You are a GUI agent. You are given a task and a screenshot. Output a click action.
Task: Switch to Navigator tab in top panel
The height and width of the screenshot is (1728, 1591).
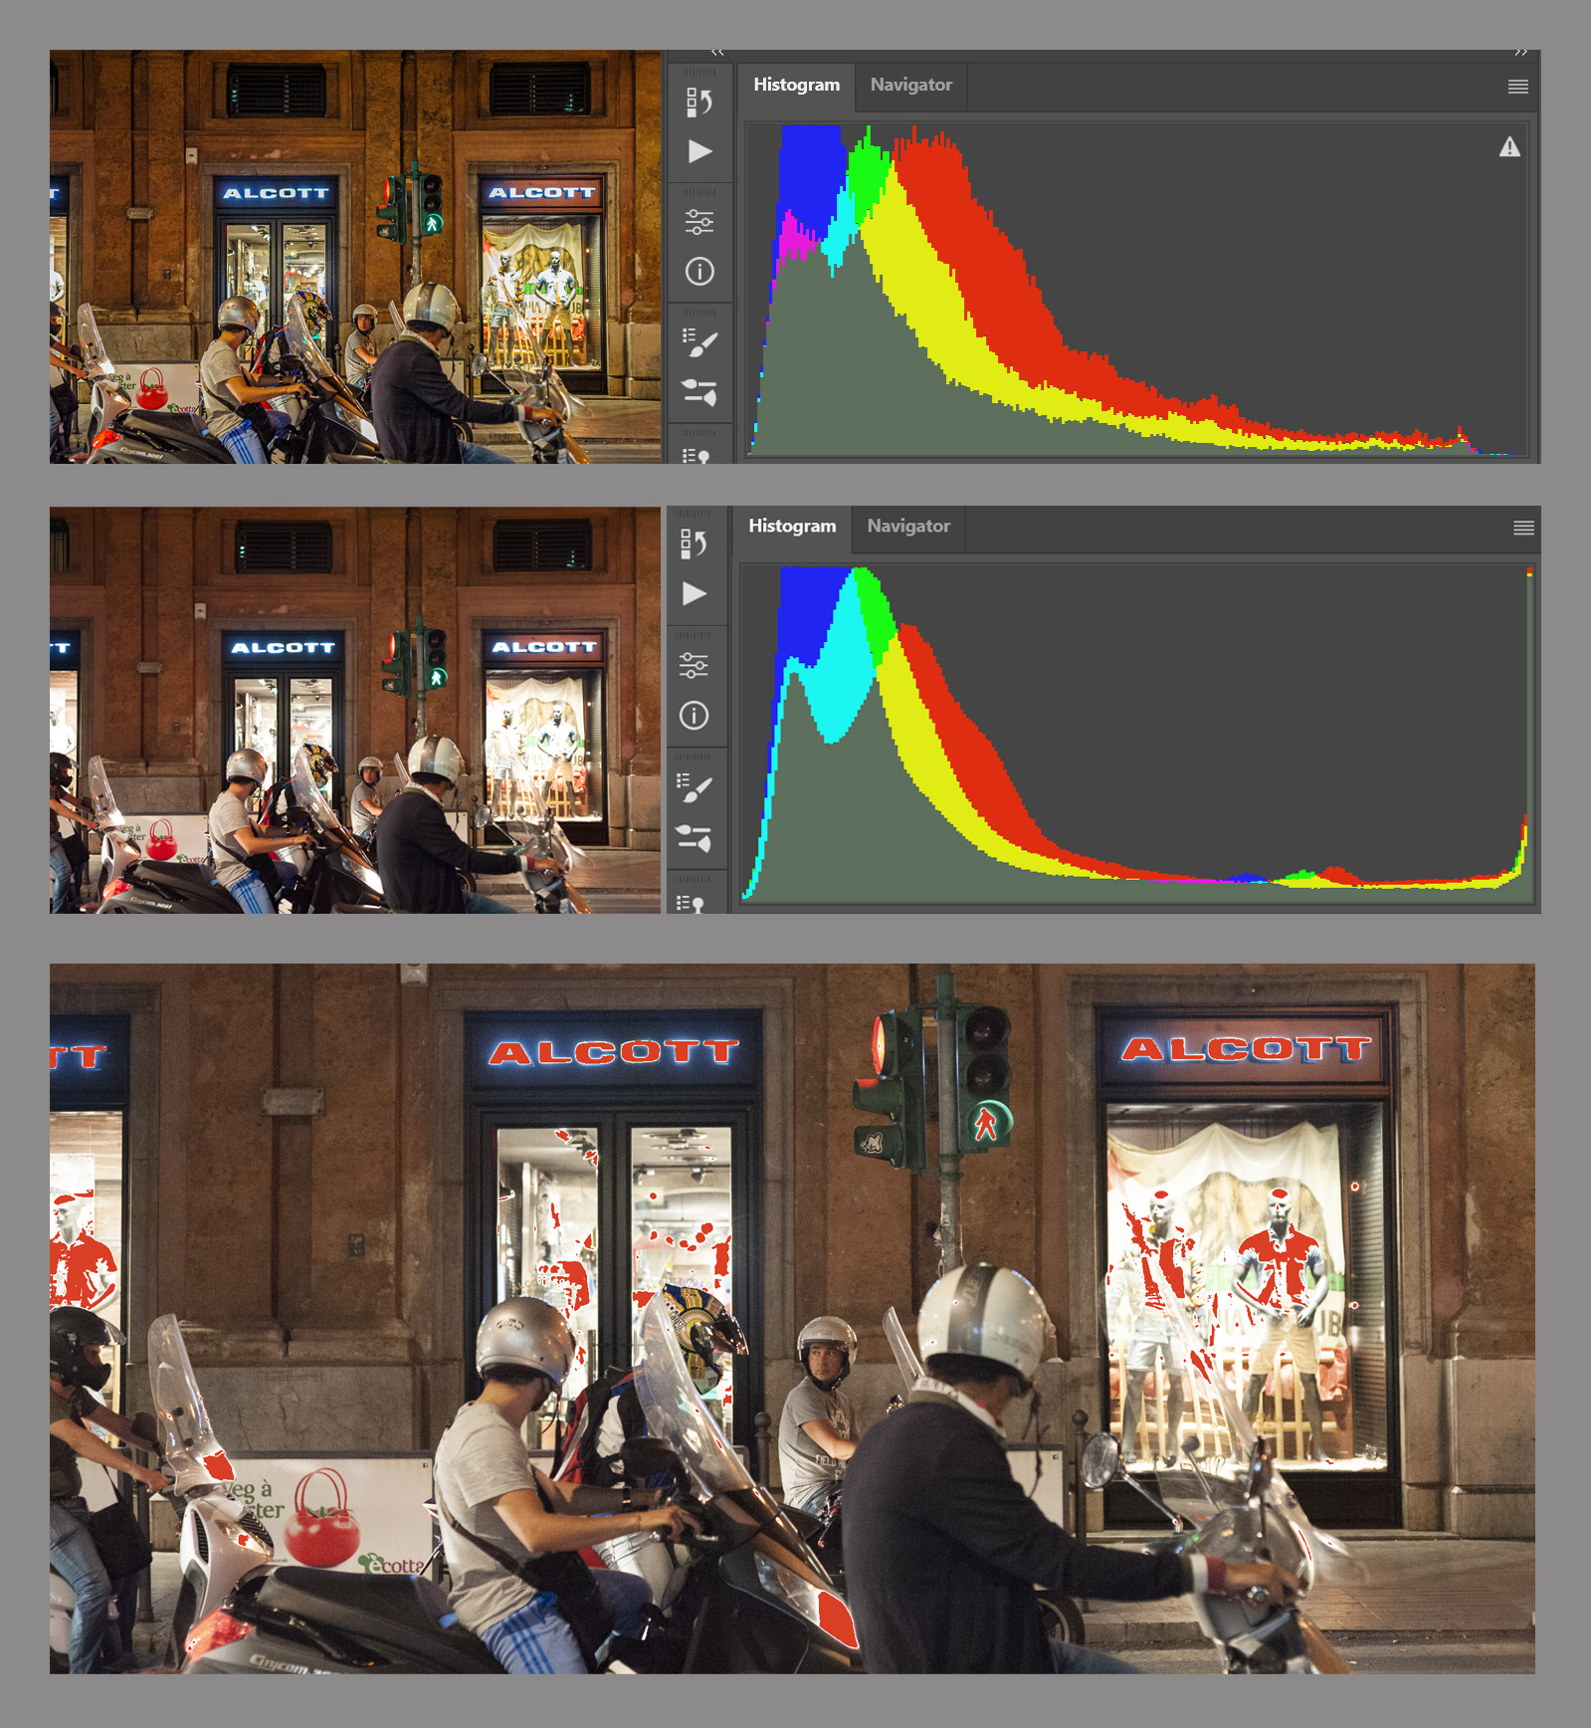(x=911, y=86)
